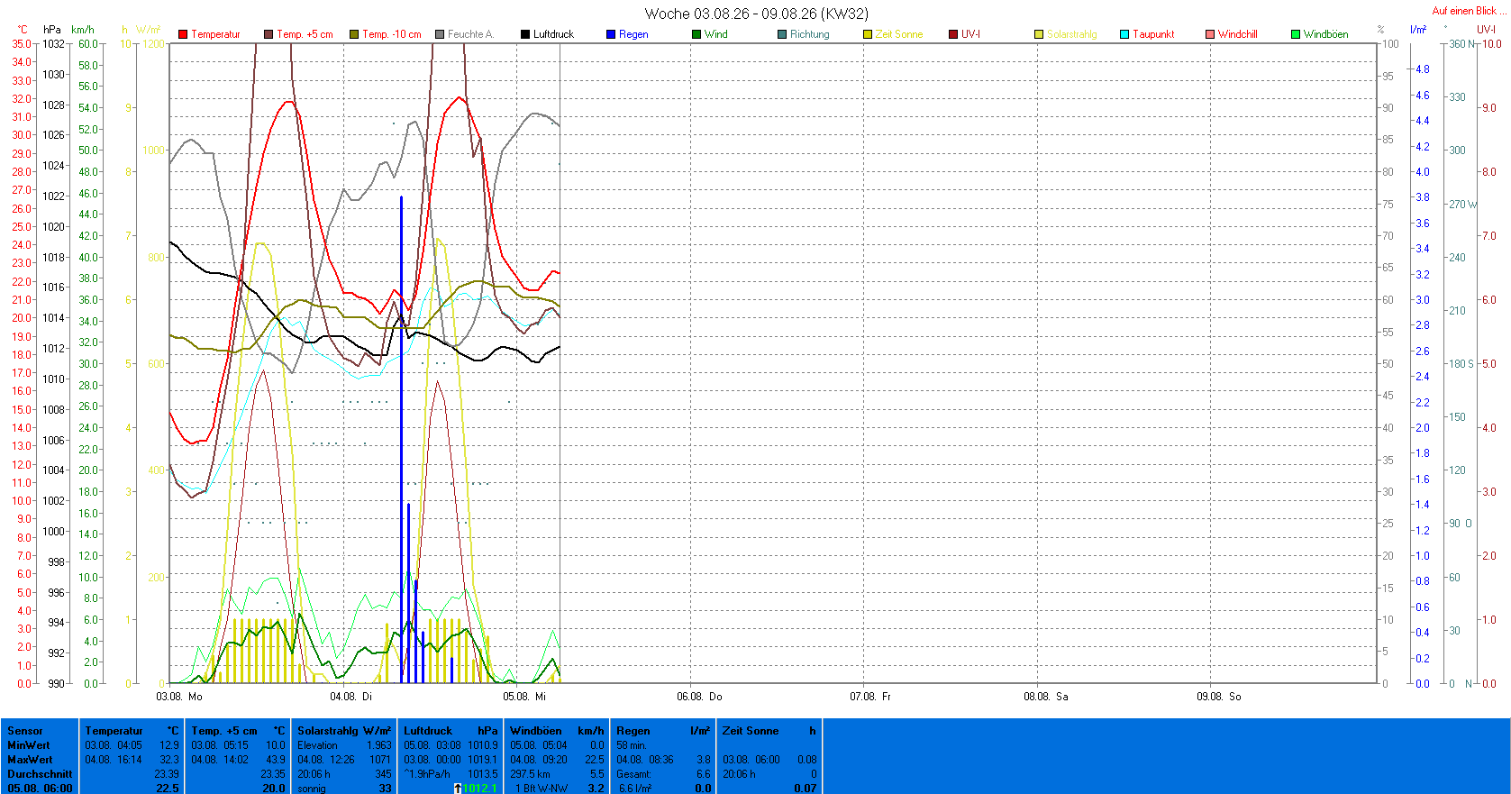Click the chart title 'Woche 03.08.26 - 09.08.26 (KW32)'
Image resolution: width=1511 pixels, height=794 pixels.
pyautogui.click(x=757, y=14)
